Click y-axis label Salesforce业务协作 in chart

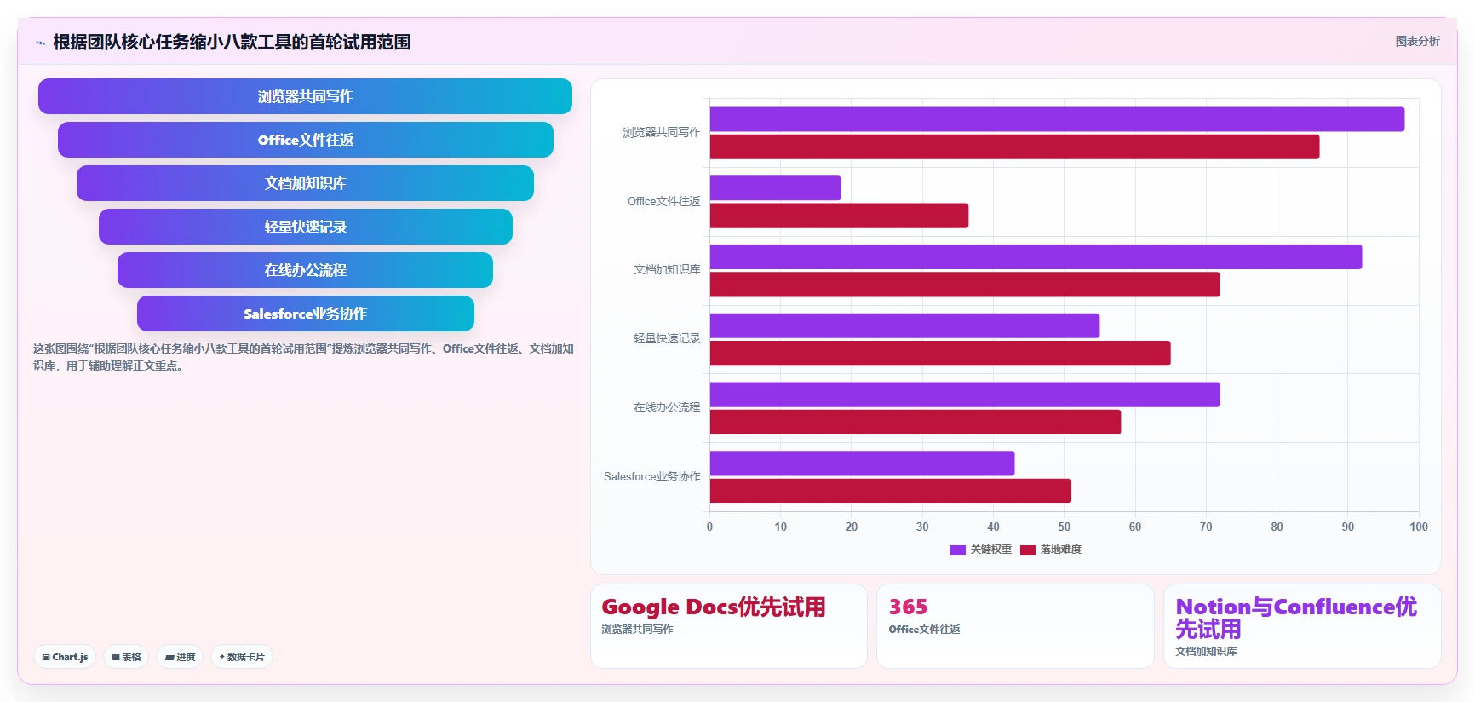[x=651, y=476]
